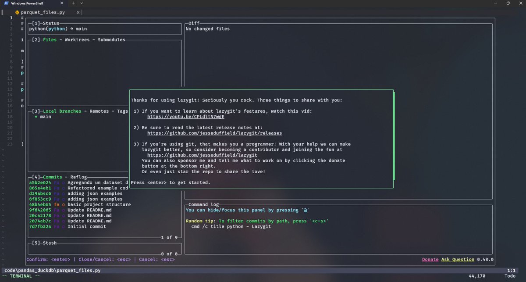526x282 pixels.
Task: Select commit a5b2e624 Agregando un dataset
Action: [x=79, y=182]
